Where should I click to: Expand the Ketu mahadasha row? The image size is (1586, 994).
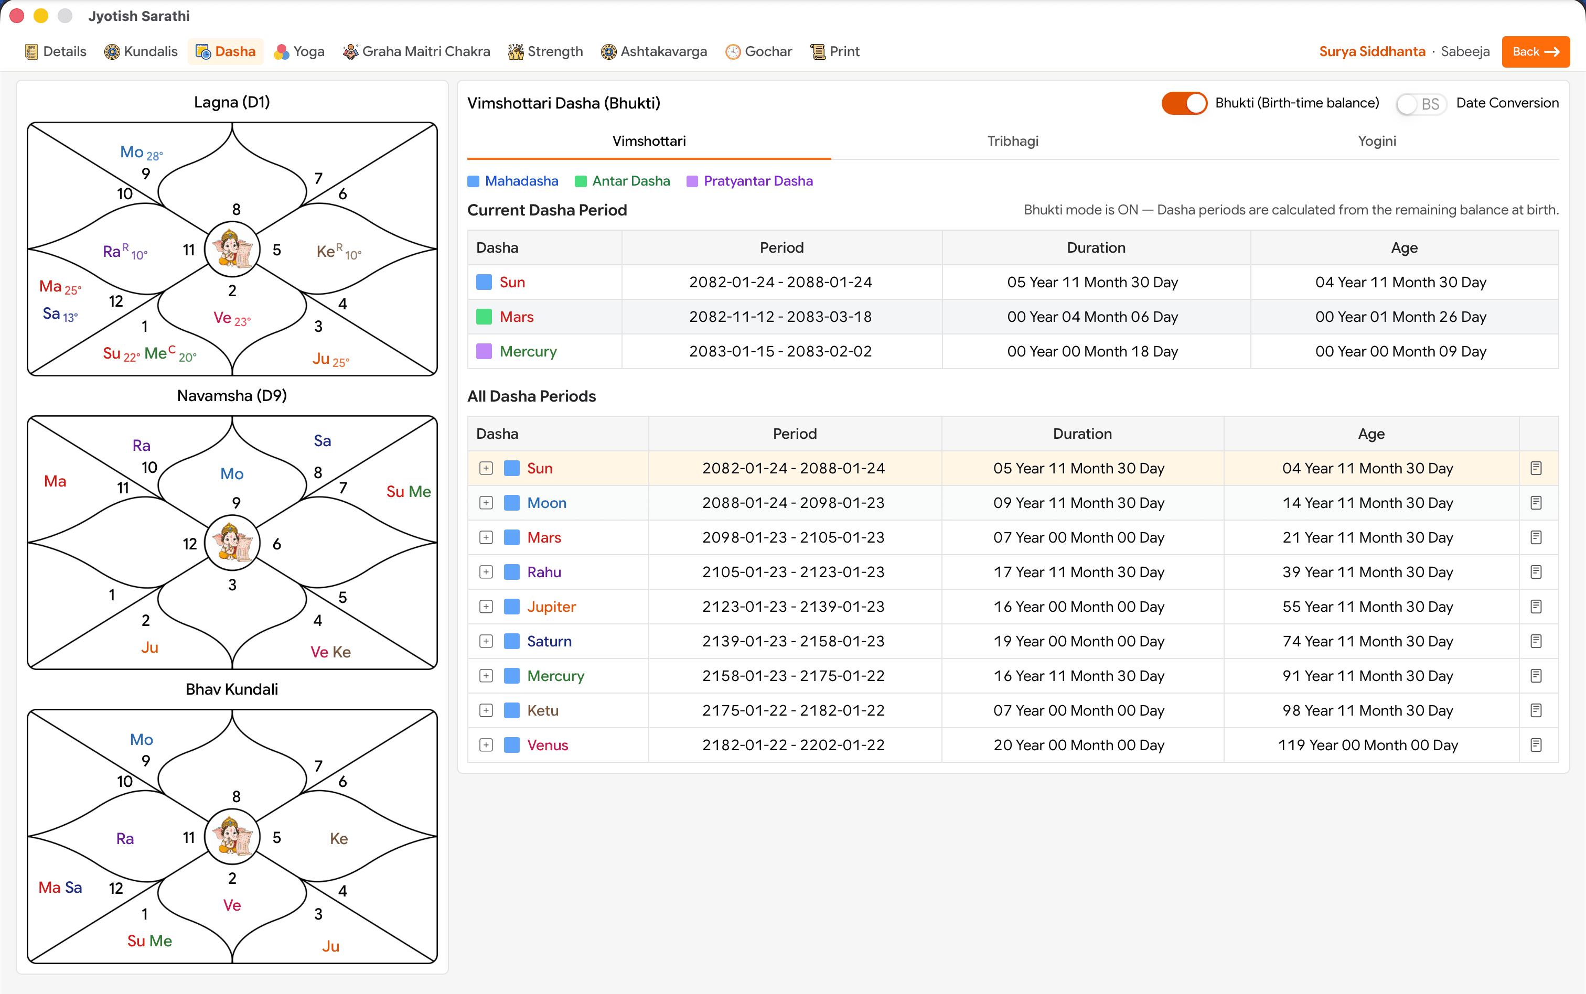[486, 710]
